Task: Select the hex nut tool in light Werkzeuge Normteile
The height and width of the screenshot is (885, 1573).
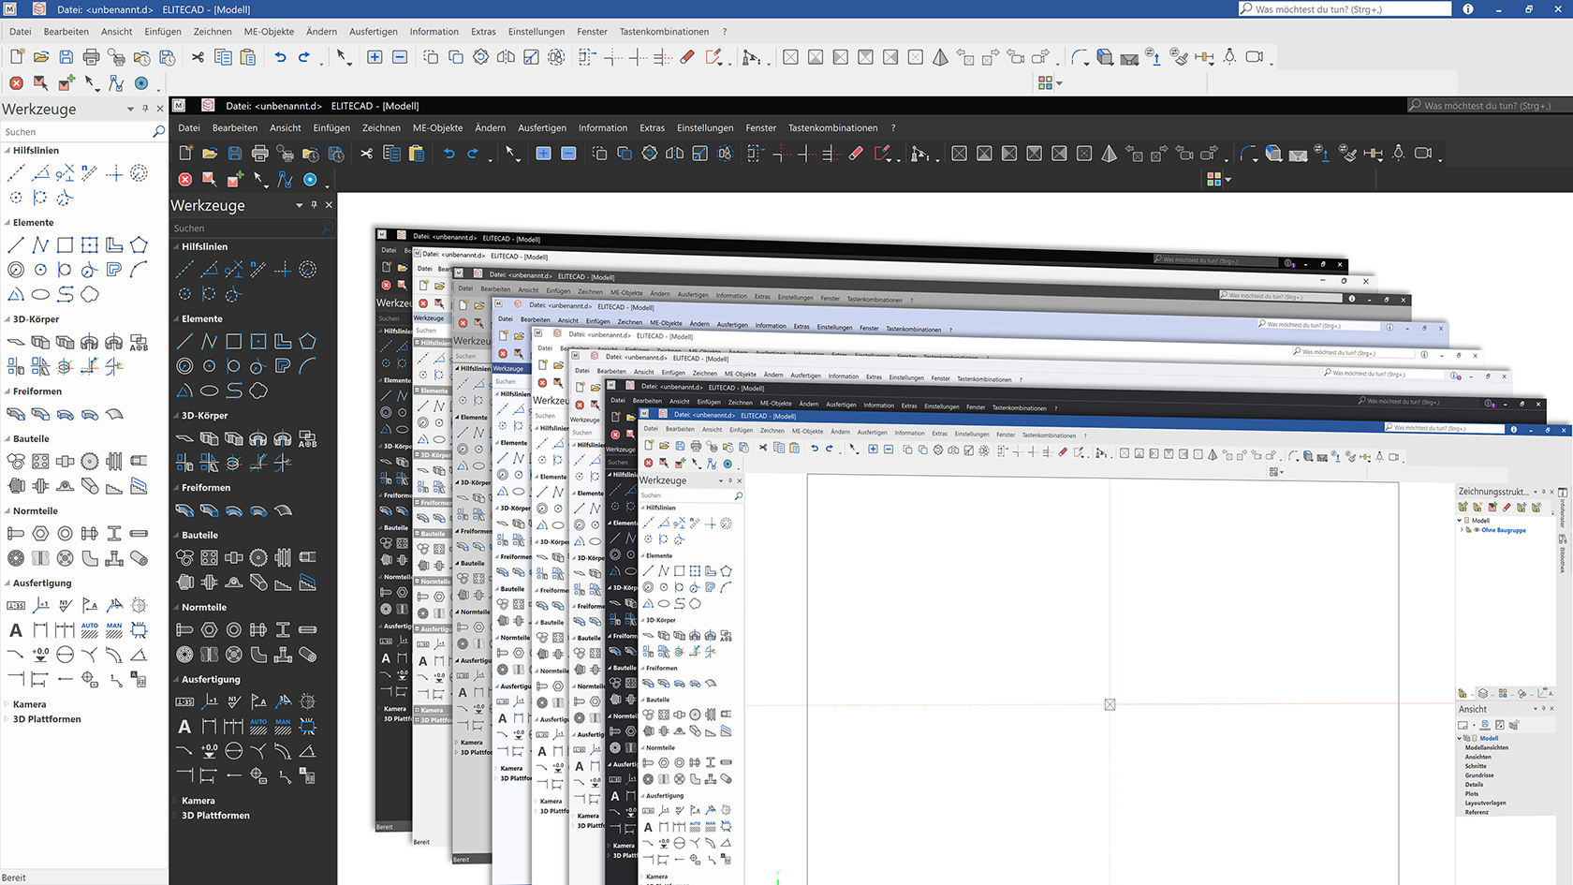Action: tap(40, 534)
